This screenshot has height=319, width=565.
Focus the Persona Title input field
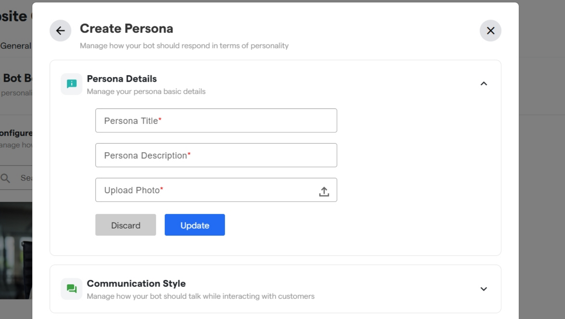(216, 121)
